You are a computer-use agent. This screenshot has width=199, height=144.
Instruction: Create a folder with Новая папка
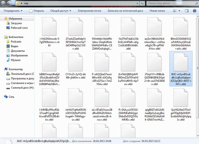pyautogui.click(x=157, y=11)
